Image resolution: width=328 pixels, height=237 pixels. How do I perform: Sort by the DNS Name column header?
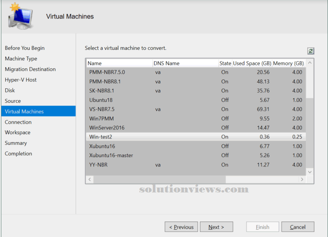(x=185, y=64)
